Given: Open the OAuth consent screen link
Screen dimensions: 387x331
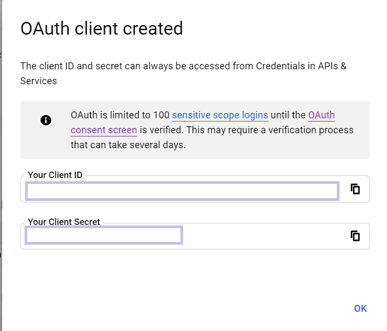Looking at the screenshot, I should click(x=104, y=130).
